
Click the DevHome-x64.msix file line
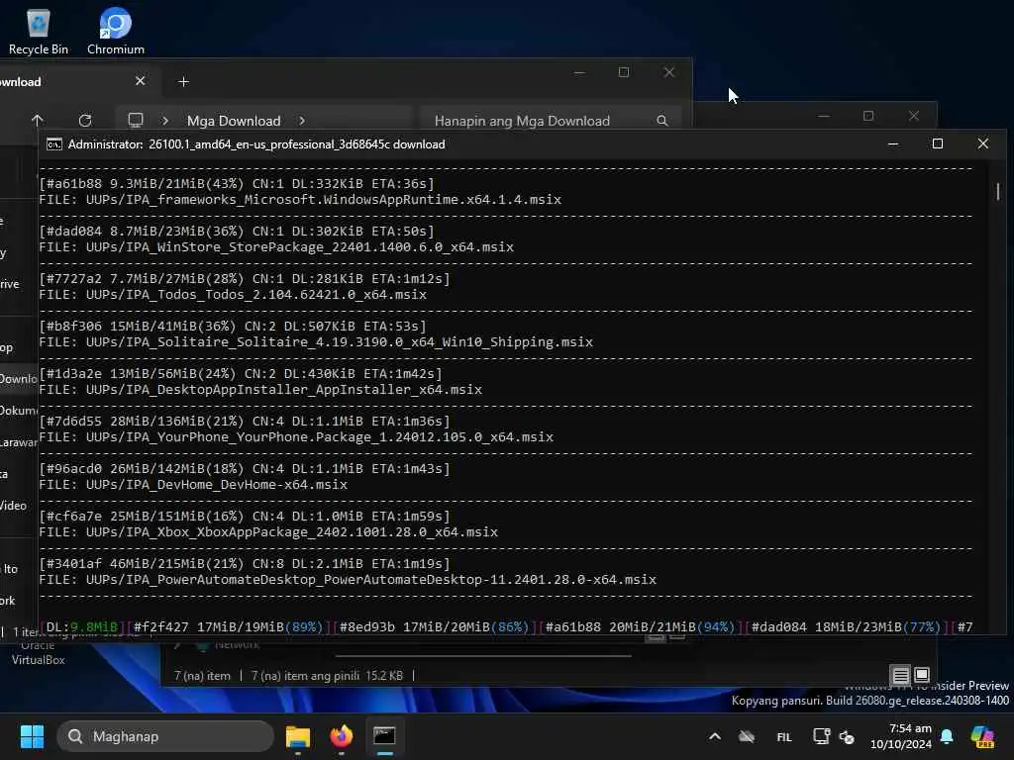point(193,485)
